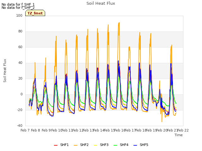
Task: Toggle SHF5 series in legend
Action: click(141, 145)
